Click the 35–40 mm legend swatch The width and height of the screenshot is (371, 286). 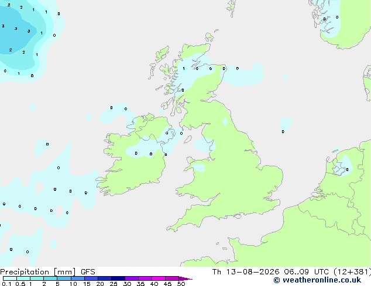[145, 278]
